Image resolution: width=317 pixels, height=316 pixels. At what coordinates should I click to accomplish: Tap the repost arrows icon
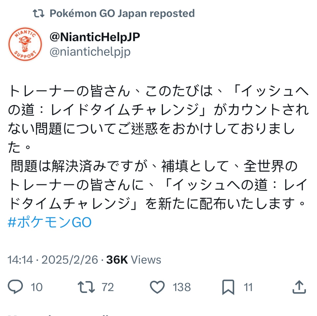[86, 287]
